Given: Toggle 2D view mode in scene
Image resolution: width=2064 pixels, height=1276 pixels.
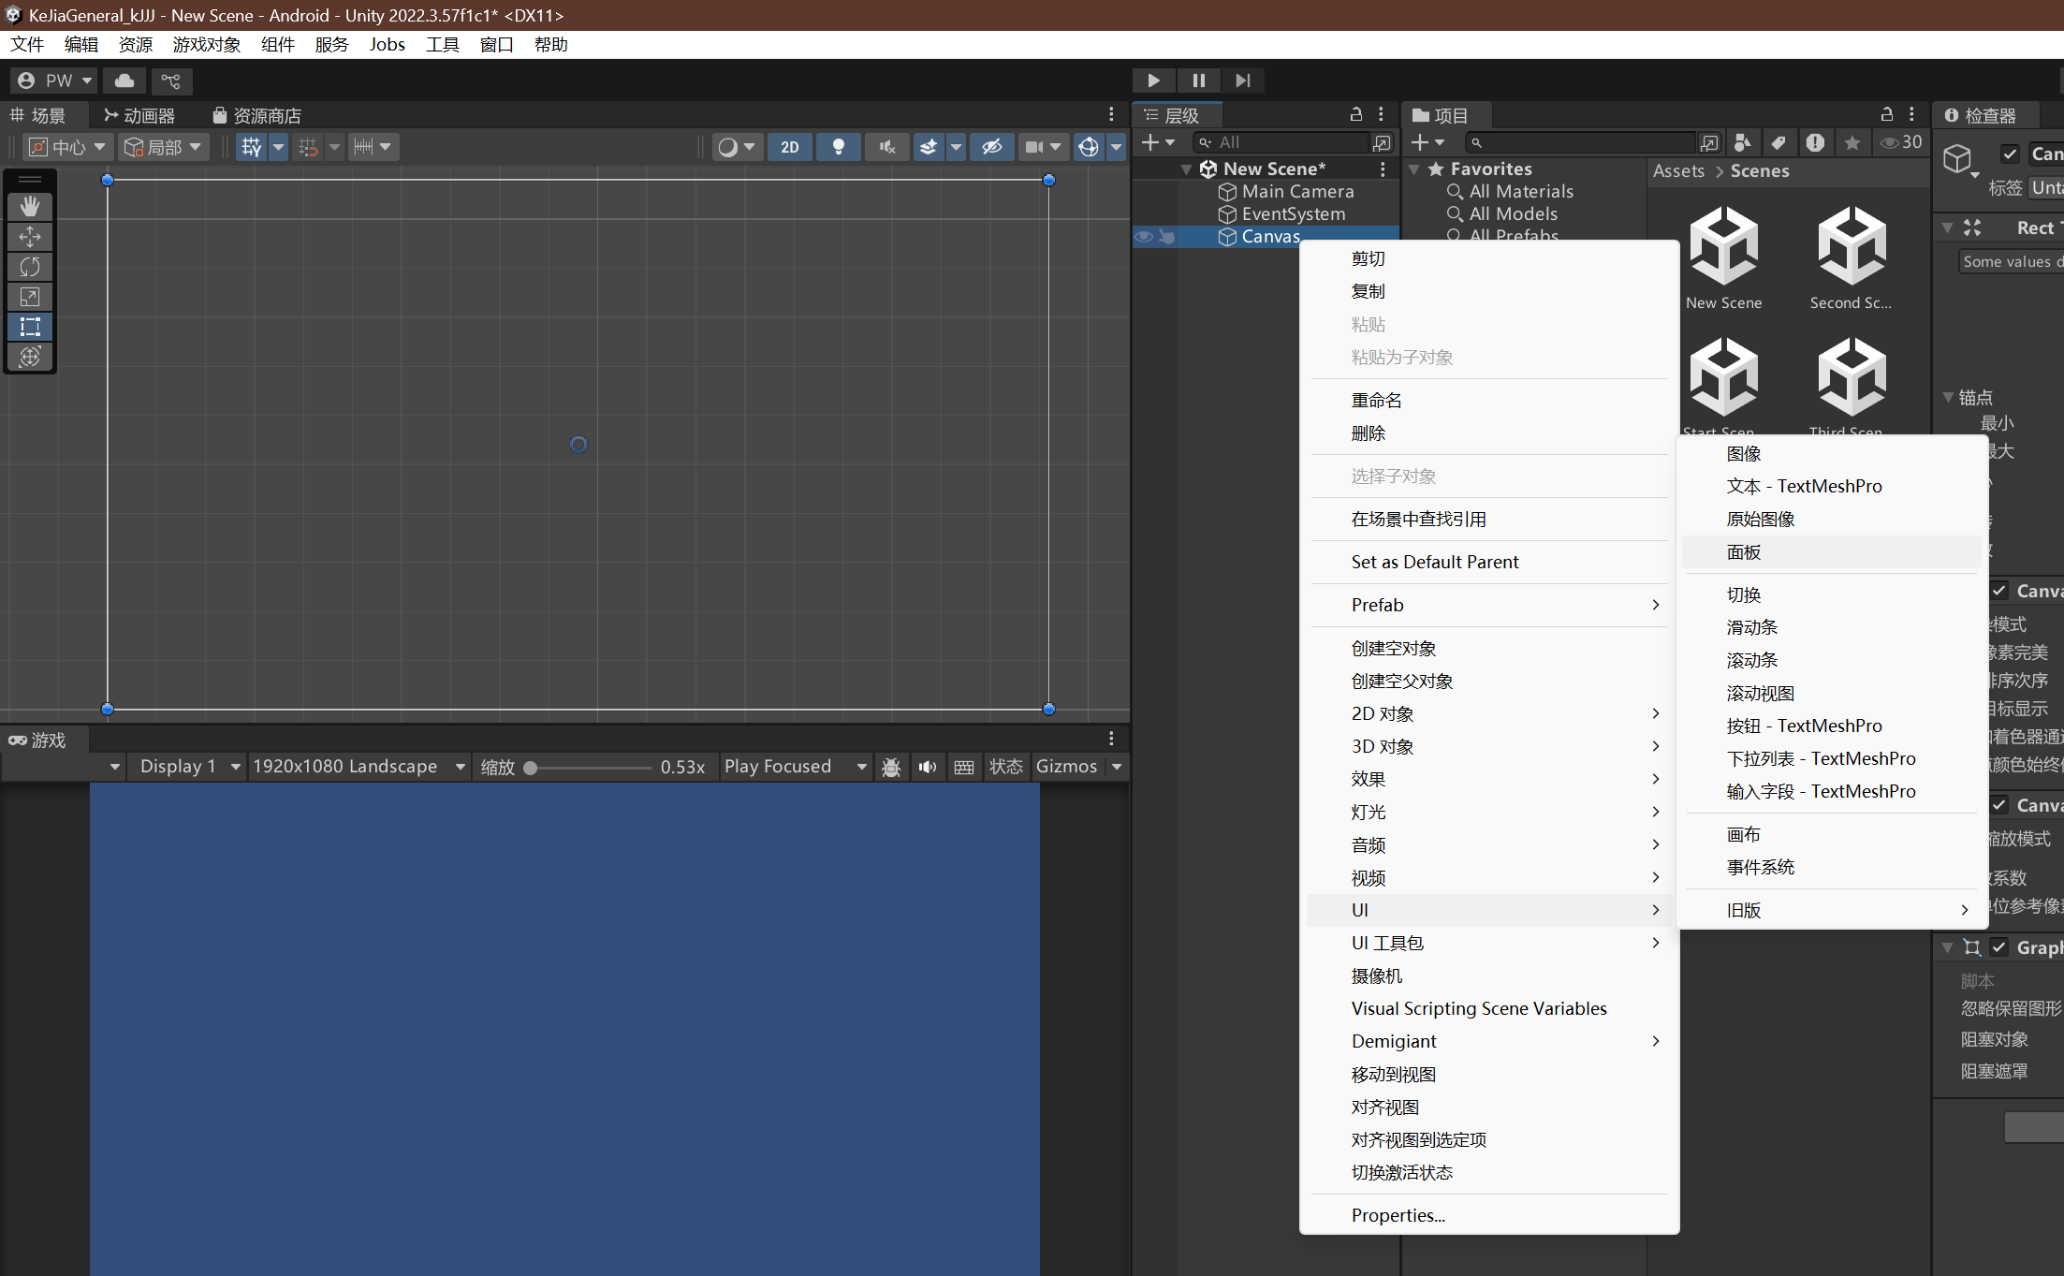Looking at the screenshot, I should point(789,147).
